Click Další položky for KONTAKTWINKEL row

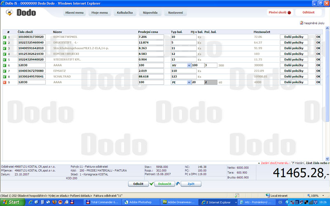pyautogui.click(x=294, y=37)
